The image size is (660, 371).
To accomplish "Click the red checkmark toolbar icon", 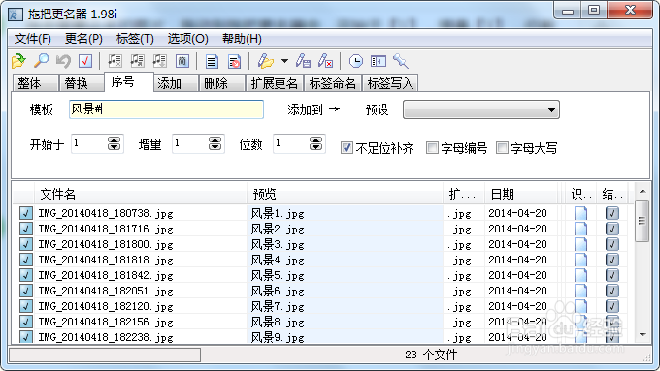I will pyautogui.click(x=85, y=61).
